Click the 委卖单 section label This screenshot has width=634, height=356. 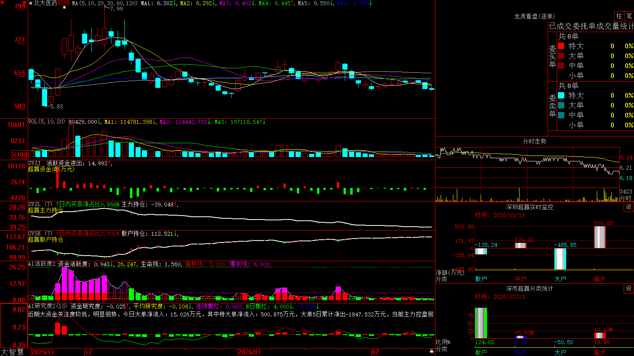(552, 105)
